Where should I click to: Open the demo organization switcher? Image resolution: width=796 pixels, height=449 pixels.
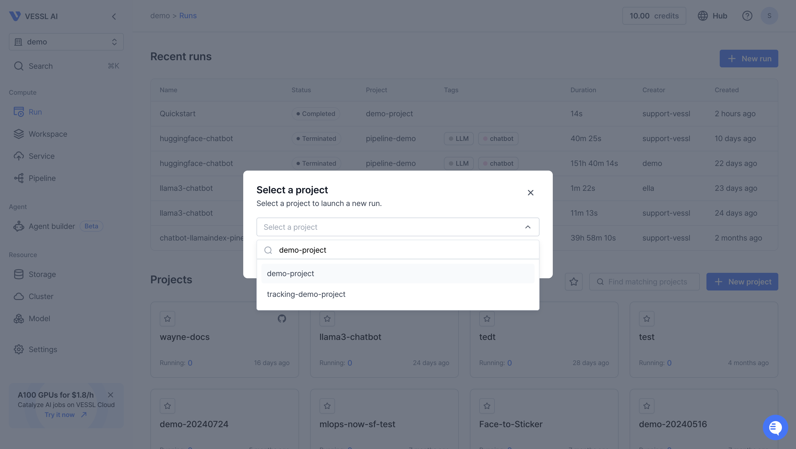[66, 42]
